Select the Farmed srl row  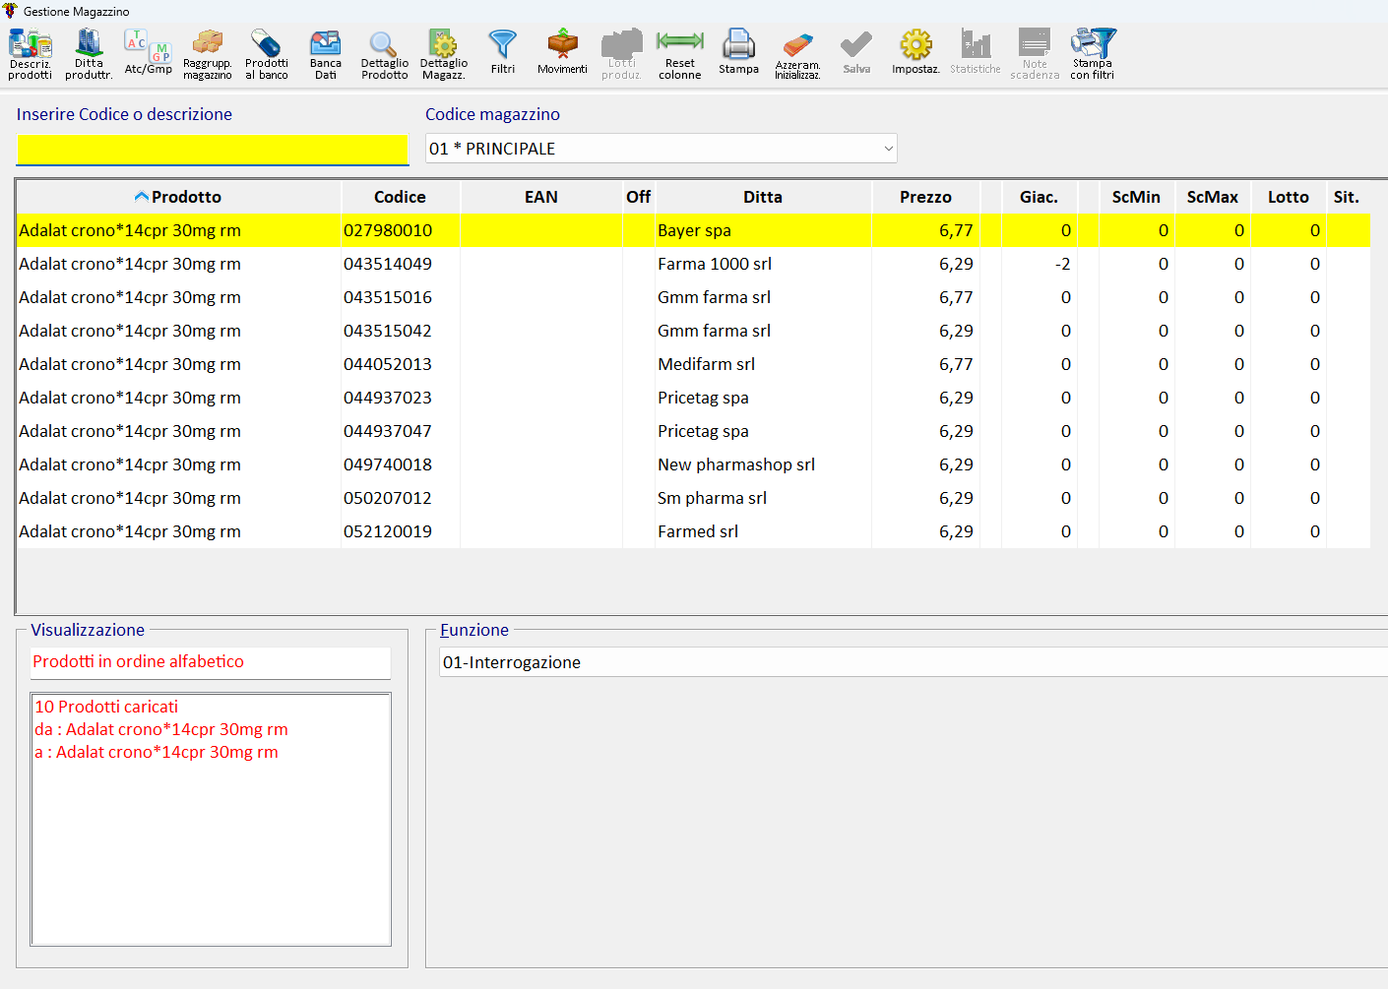click(x=693, y=531)
